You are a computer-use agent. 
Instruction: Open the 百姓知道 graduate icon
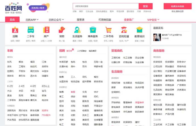[124, 30]
